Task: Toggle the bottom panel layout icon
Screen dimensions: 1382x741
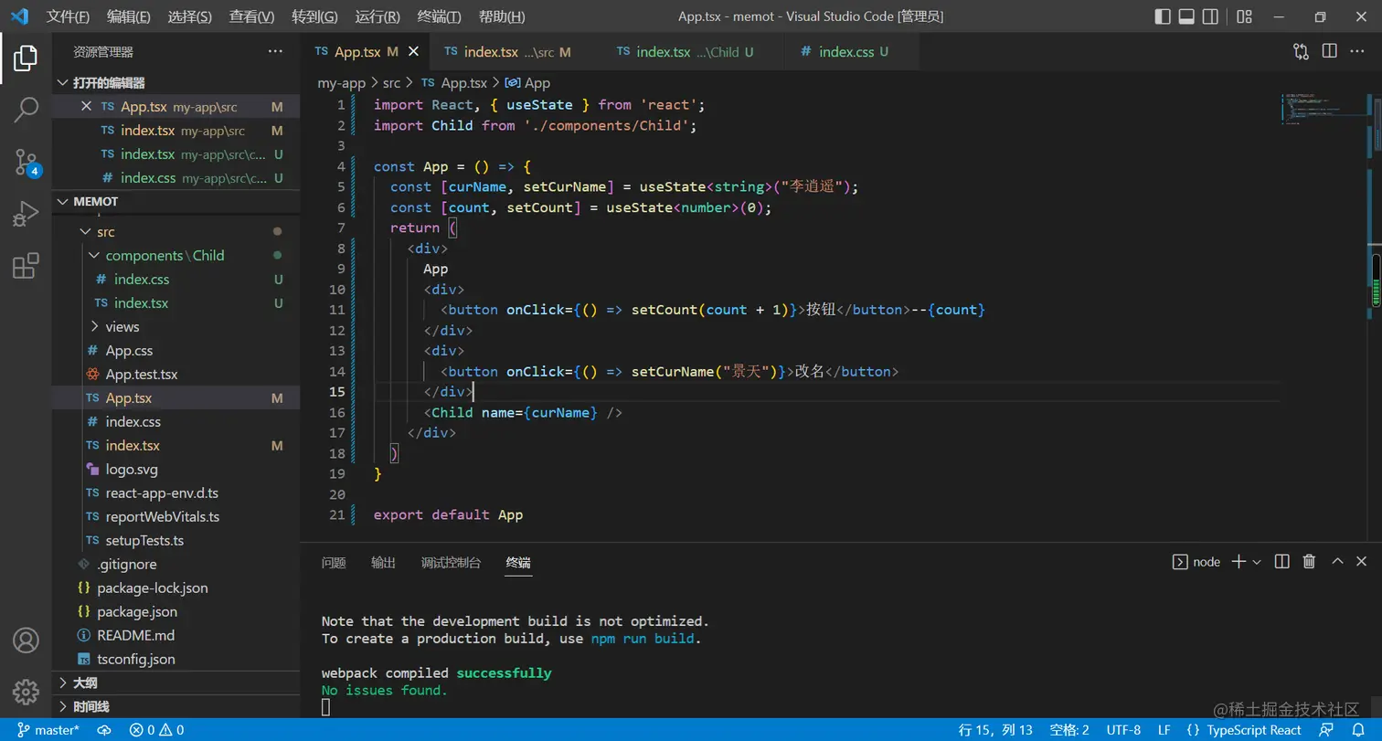Action: coord(1186,16)
